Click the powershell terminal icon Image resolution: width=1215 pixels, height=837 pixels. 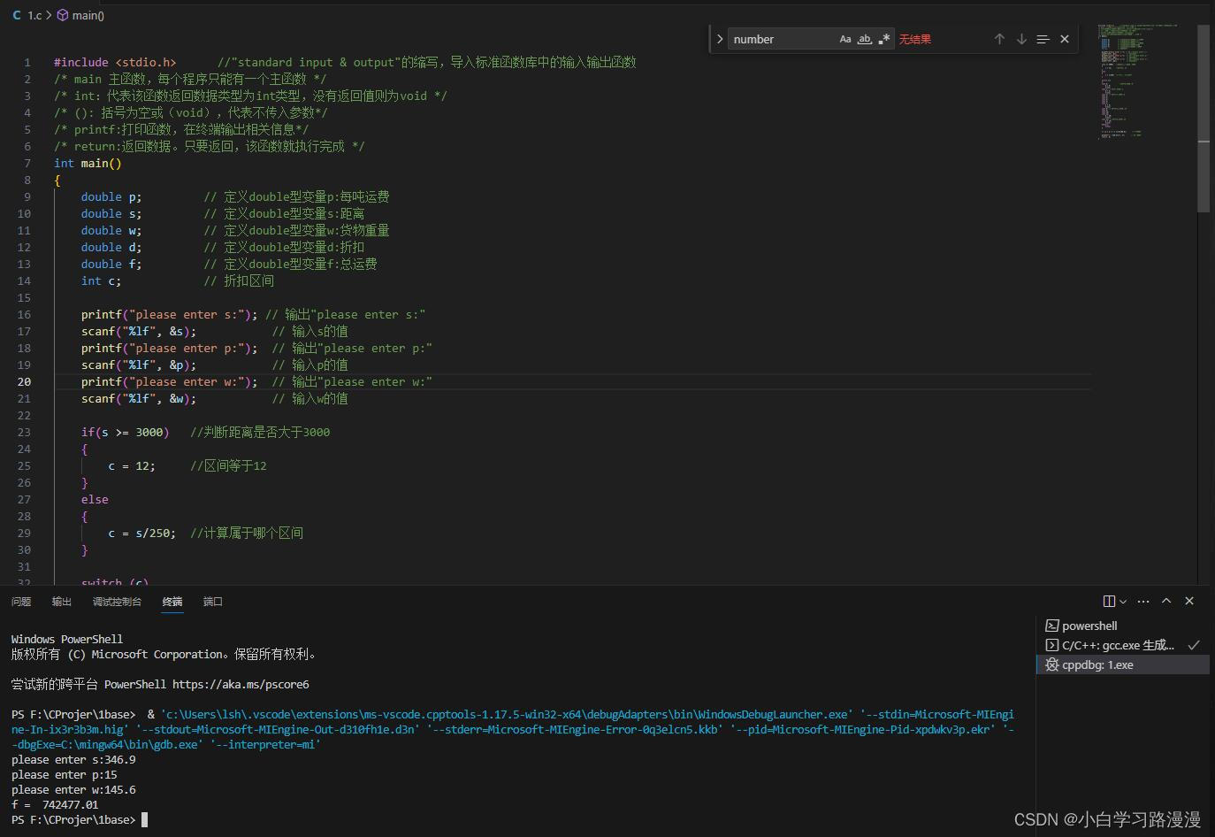click(1051, 626)
